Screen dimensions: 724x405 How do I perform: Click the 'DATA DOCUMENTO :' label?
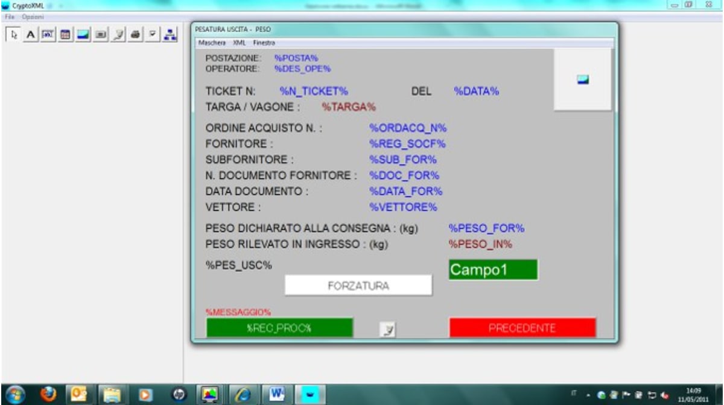pyautogui.click(x=257, y=191)
